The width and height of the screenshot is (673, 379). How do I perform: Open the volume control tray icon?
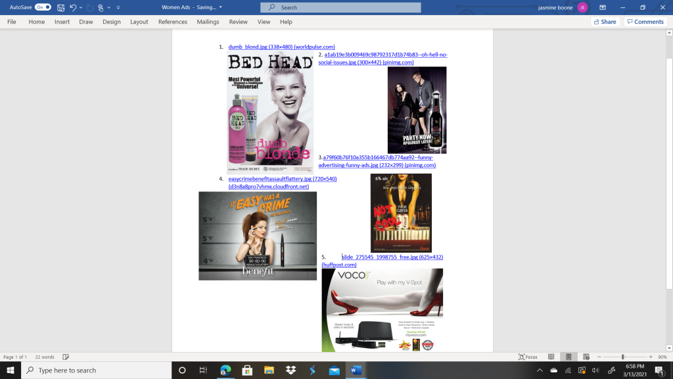click(x=595, y=370)
